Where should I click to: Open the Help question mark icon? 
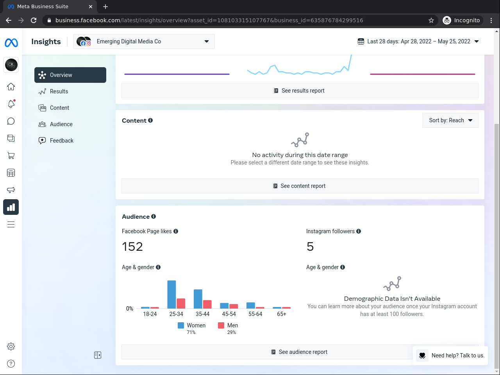tap(11, 364)
